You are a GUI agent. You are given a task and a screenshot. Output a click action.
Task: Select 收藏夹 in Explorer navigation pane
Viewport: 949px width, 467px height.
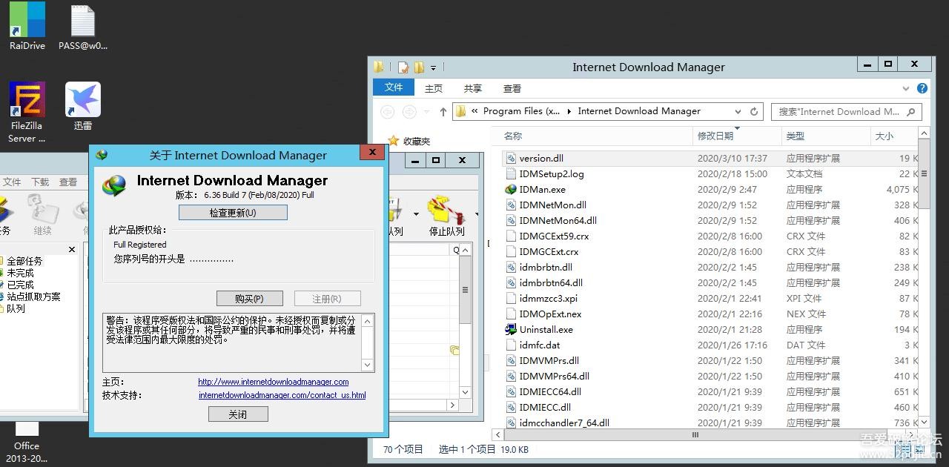point(417,141)
